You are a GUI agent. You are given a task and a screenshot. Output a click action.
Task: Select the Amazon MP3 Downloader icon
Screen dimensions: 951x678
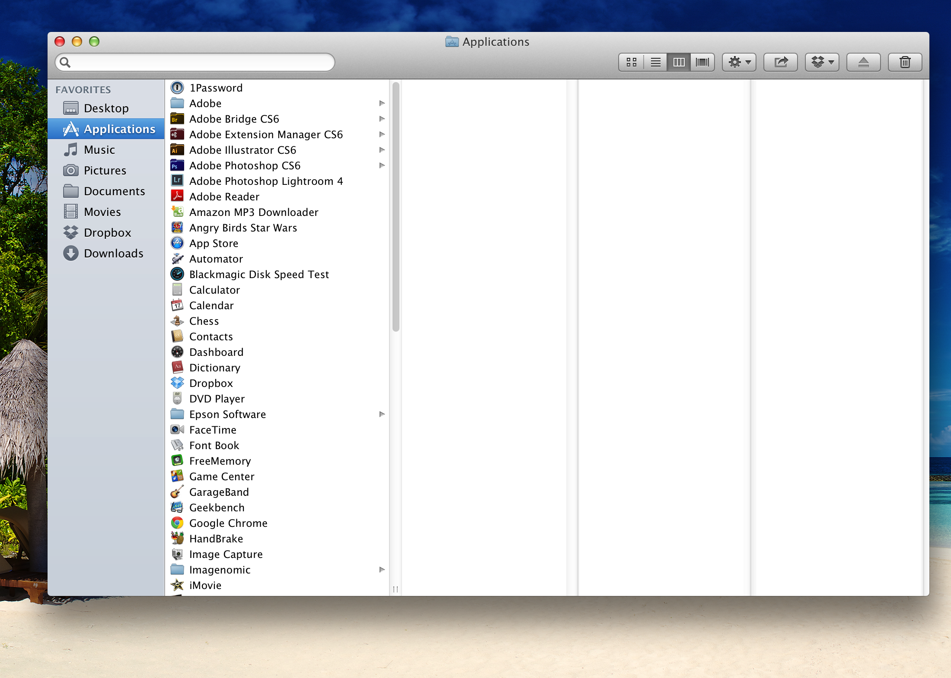pos(177,212)
